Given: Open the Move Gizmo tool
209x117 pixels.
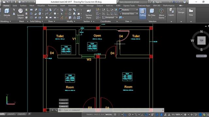Looking at the screenshot, I should [x=161, y=14].
